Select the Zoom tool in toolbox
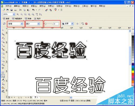 [3, 42]
